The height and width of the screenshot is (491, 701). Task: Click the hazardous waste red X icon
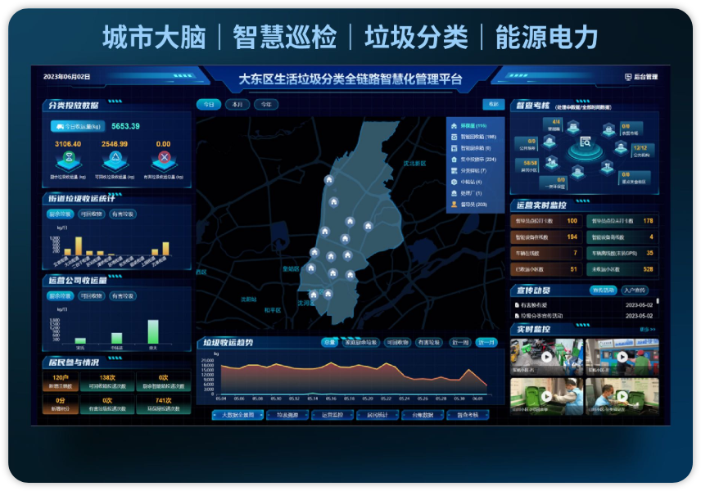click(x=164, y=157)
